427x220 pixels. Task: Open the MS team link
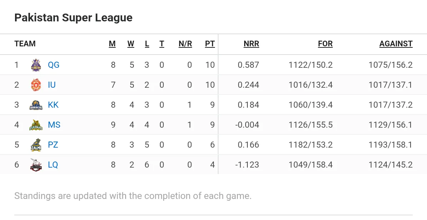click(54, 125)
